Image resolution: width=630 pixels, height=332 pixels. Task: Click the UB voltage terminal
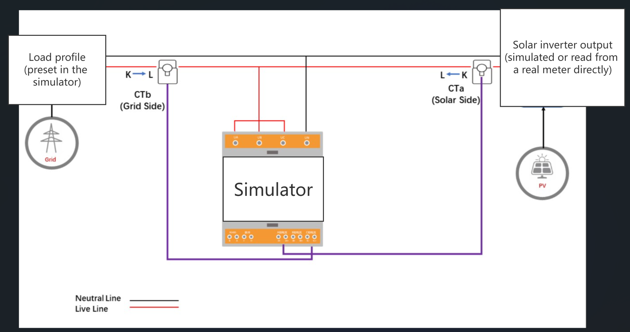click(259, 143)
